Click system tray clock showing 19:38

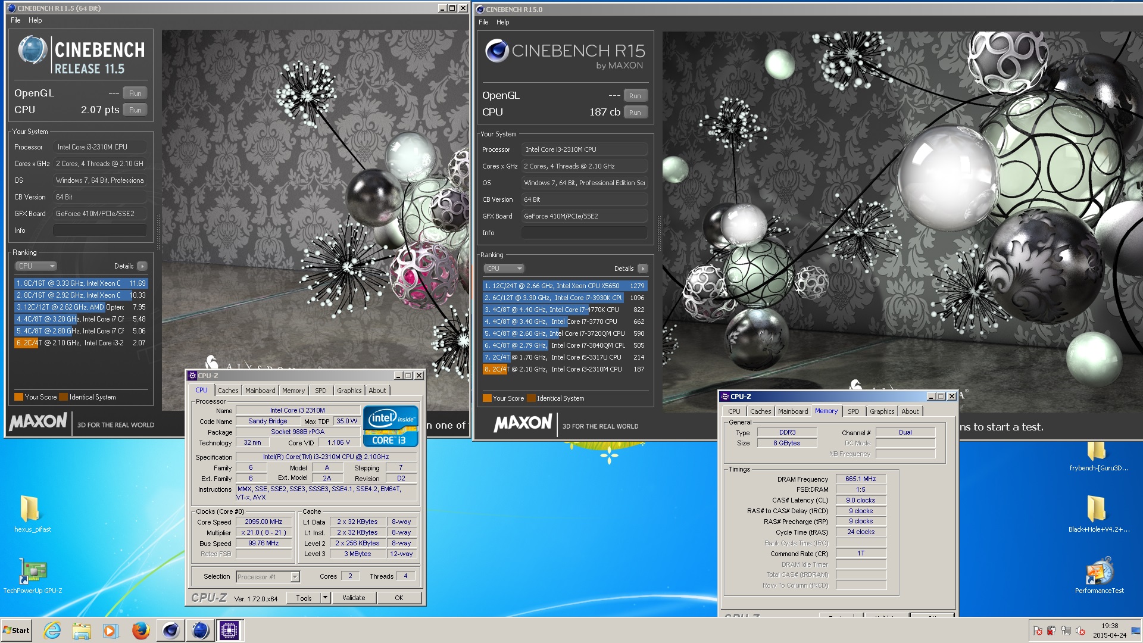click(1110, 630)
